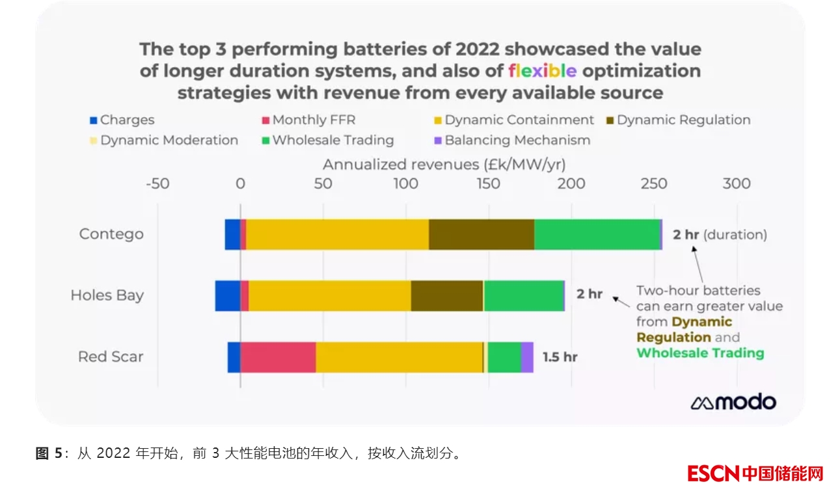The height and width of the screenshot is (493, 840).
Task: Click Holes Bay's blue Charges bar segment
Action: [x=228, y=295]
